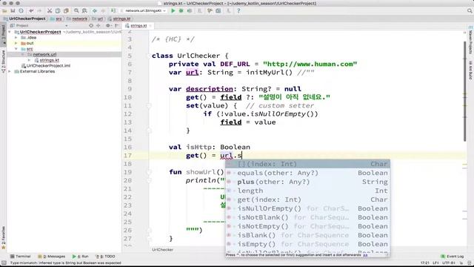Image resolution: width=474 pixels, height=267 pixels.
Task: Open the Event Log
Action: pyautogui.click(x=453, y=257)
